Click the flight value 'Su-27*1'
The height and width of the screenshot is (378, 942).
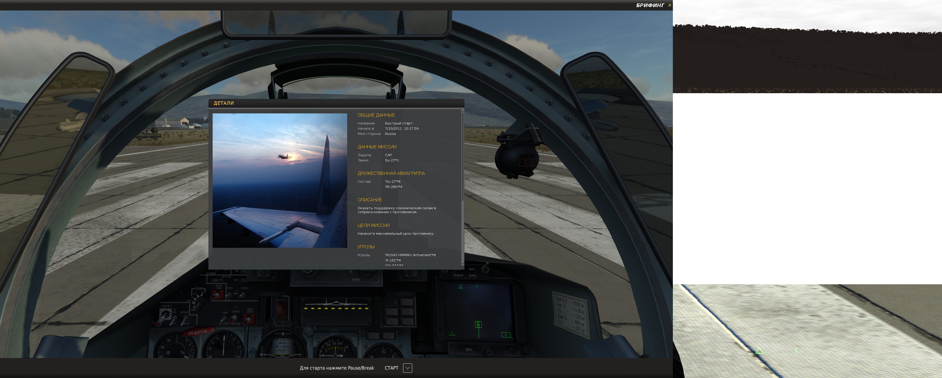(392, 160)
